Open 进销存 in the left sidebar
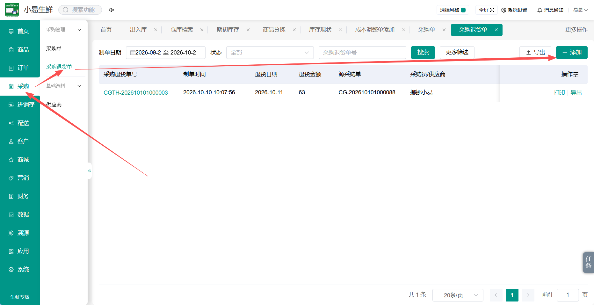 coord(20,105)
